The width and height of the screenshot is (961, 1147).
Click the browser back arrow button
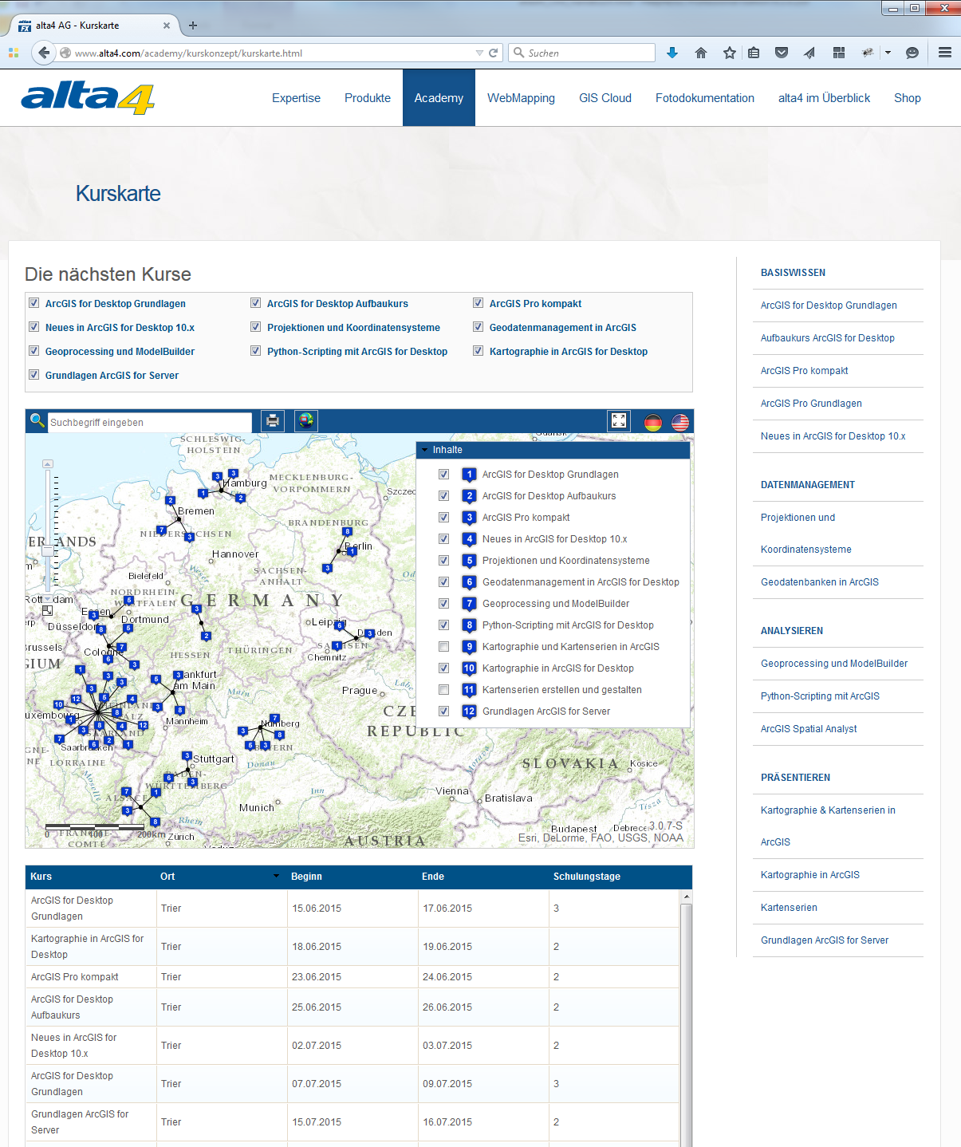(44, 53)
